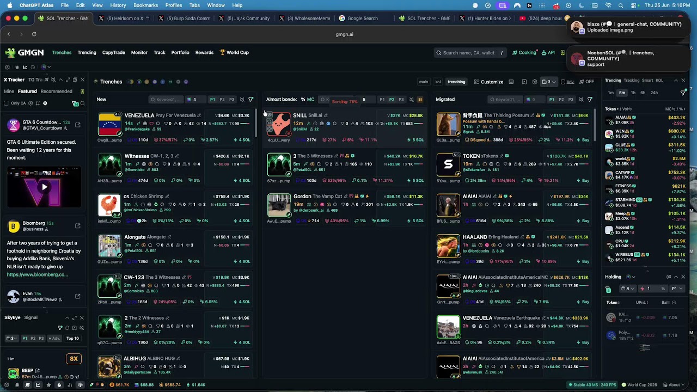Pop out the X Tracker panel window
This screenshot has width=697, height=392.
75,80
